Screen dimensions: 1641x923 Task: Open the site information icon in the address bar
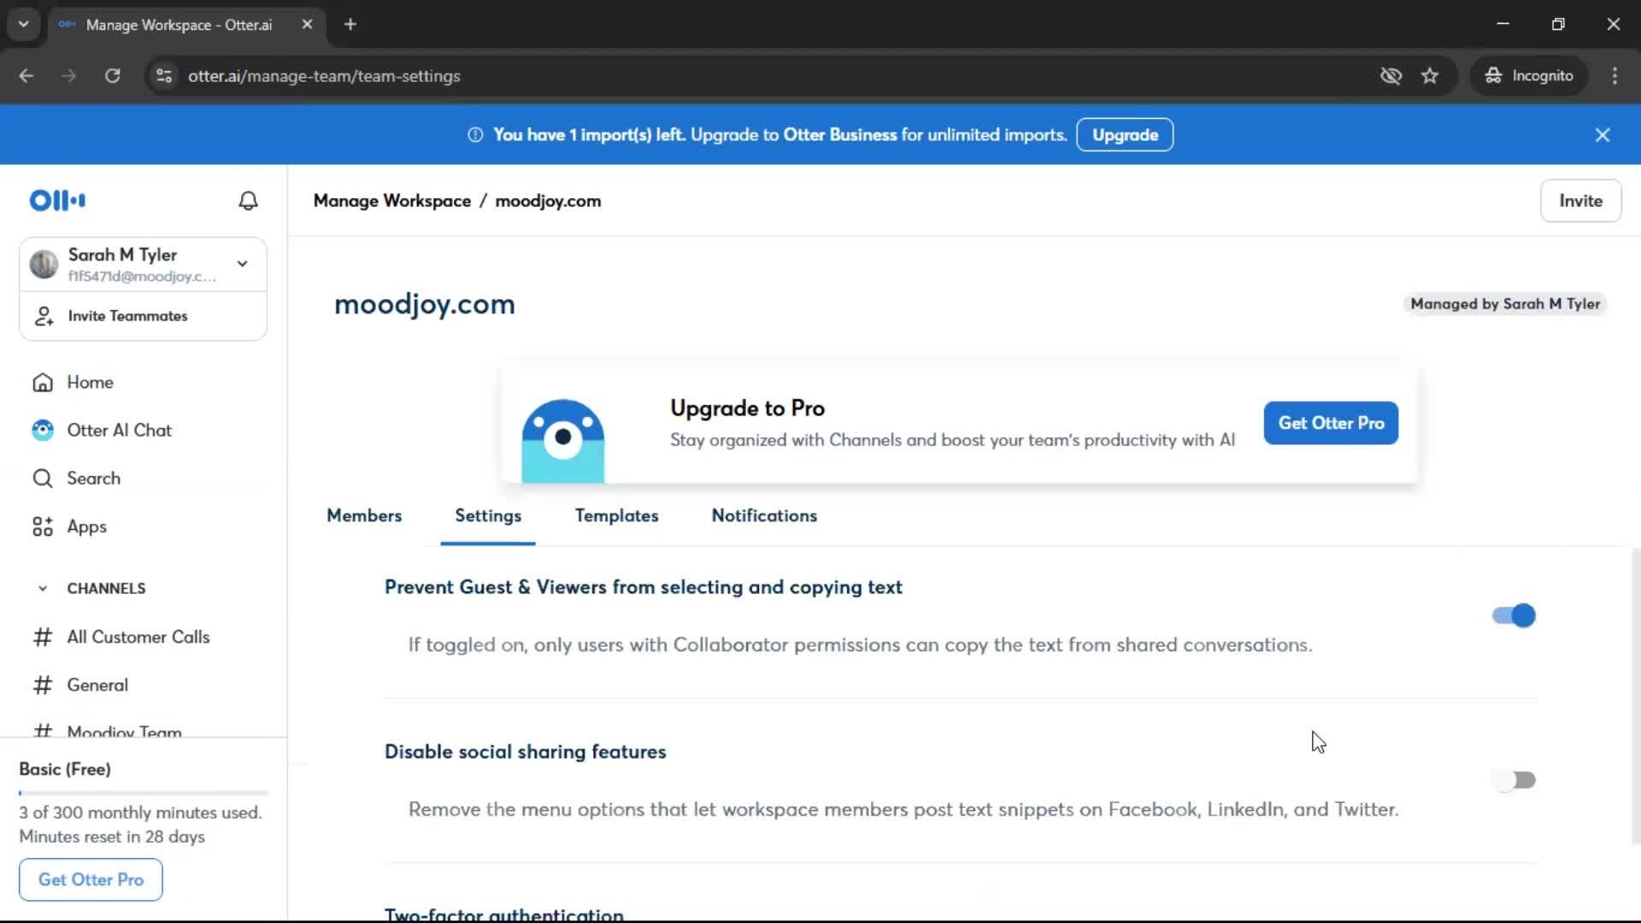coord(164,76)
